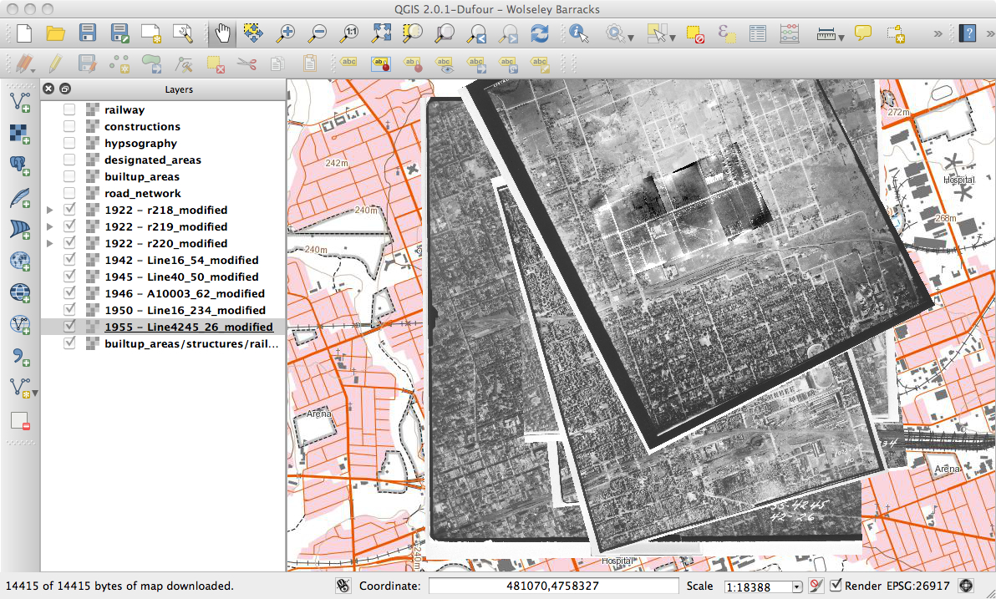The height and width of the screenshot is (599, 996).
Task: Open the Scale dropdown in status bar
Action: pyautogui.click(x=796, y=586)
